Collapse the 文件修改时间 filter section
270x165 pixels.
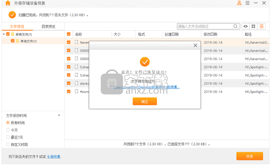tap(59, 115)
